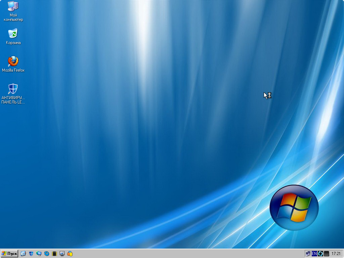Viewport: 344px width, 258px height.
Task: Click the first quick launch icon beside Пуск
Action: coord(23,254)
